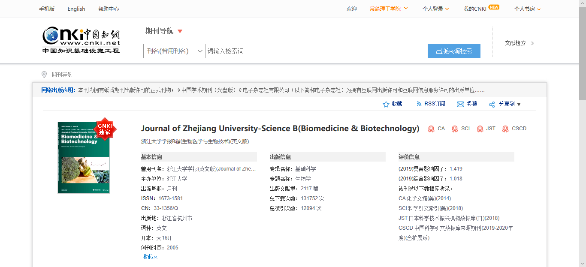
Task: Click the RSS feed icon
Action: [419, 104]
